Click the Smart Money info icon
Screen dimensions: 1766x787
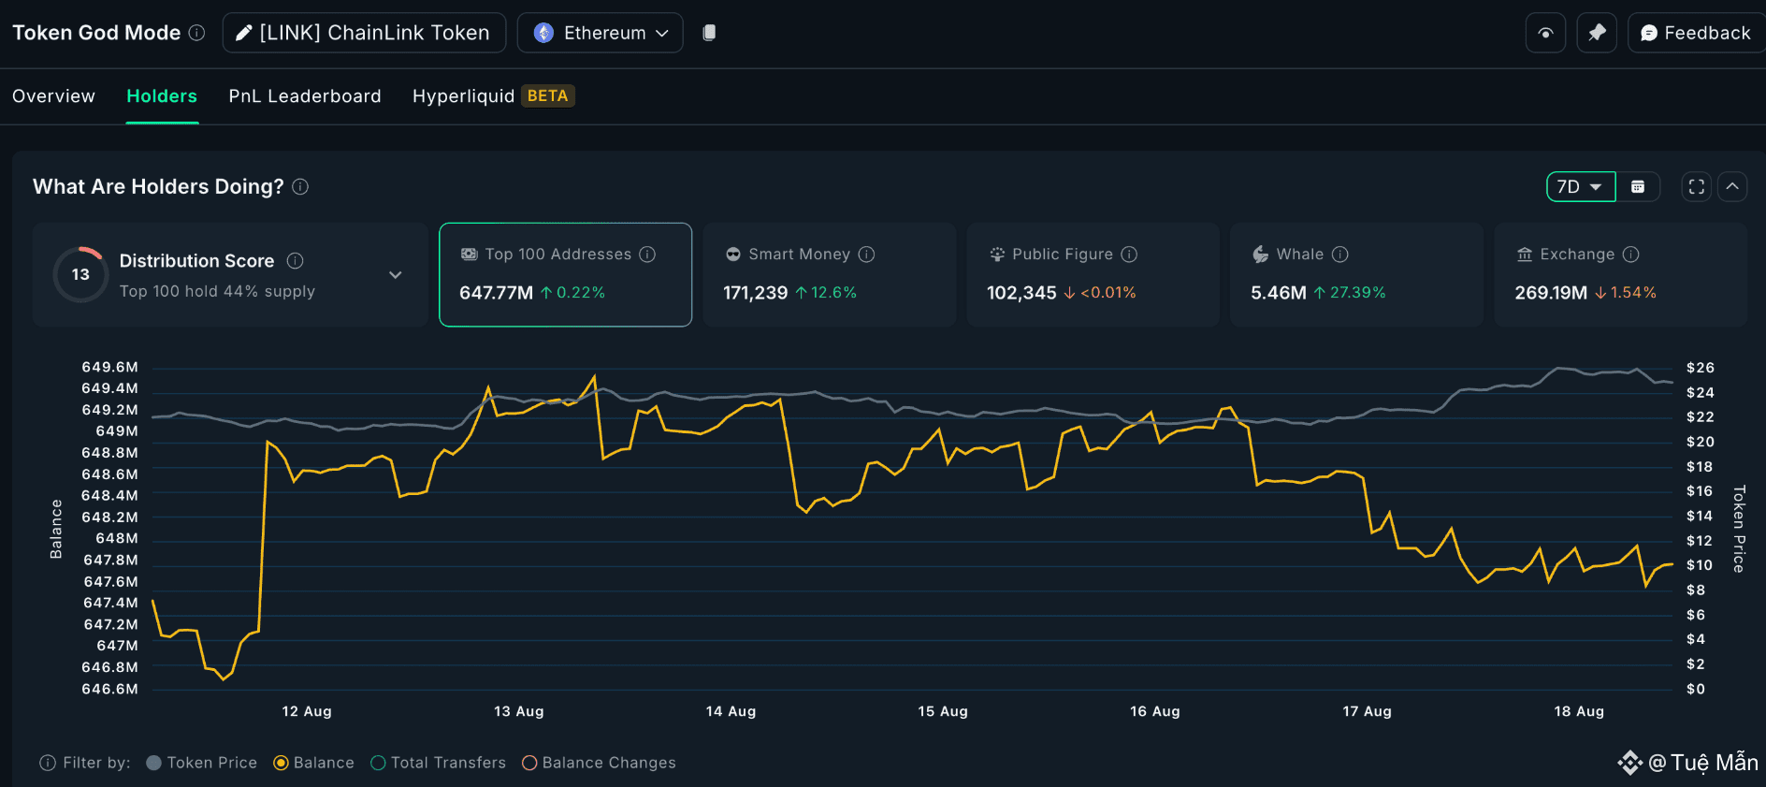(866, 255)
